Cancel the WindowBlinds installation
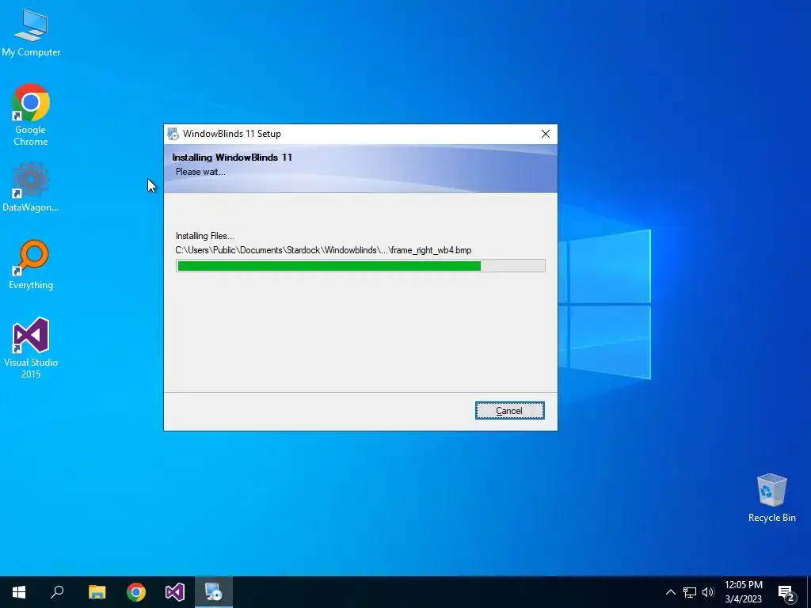This screenshot has height=608, width=811. [x=509, y=411]
